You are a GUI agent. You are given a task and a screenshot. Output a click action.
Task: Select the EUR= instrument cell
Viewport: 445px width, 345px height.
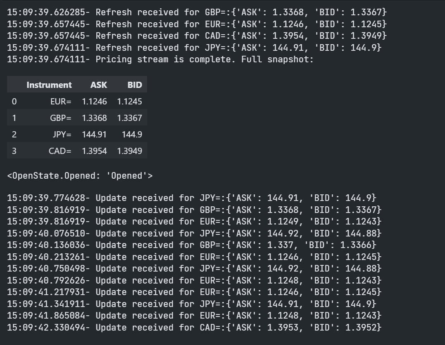(x=61, y=102)
